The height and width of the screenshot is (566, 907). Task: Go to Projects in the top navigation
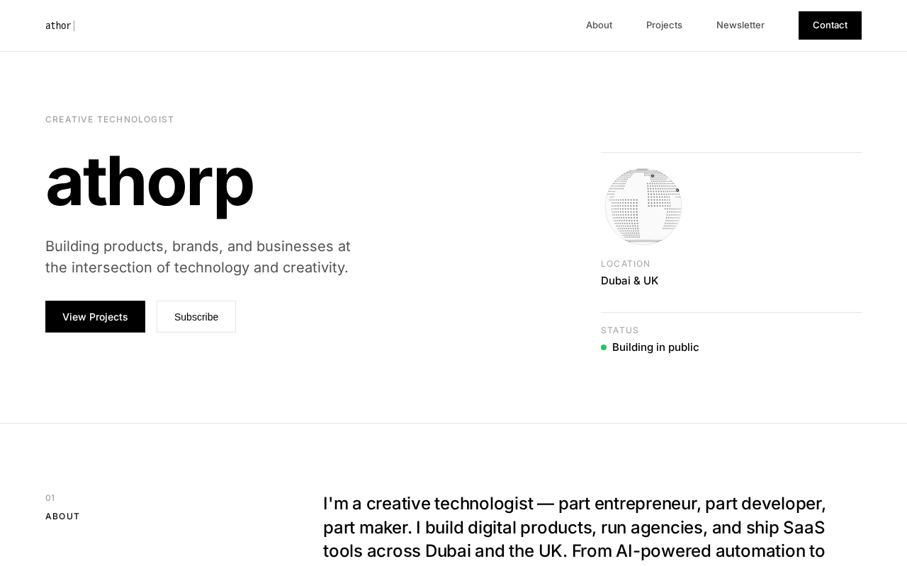tap(664, 25)
